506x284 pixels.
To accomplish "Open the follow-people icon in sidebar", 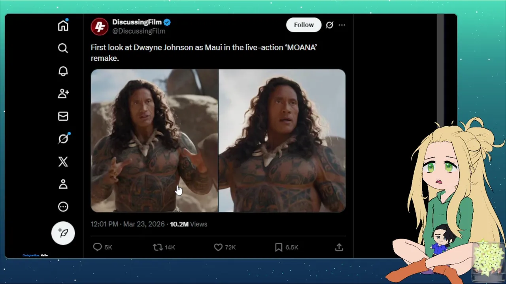I will pyautogui.click(x=63, y=93).
